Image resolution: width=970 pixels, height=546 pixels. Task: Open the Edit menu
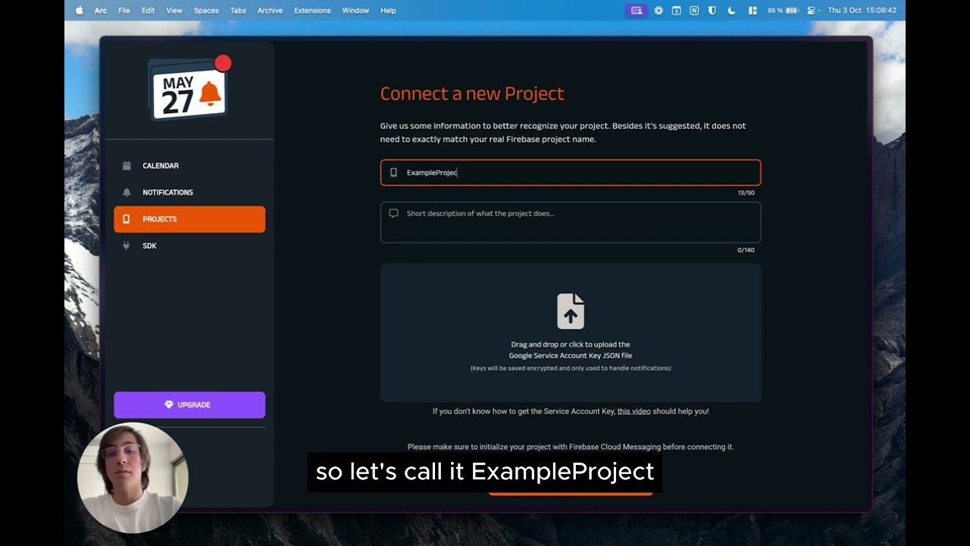click(x=148, y=11)
